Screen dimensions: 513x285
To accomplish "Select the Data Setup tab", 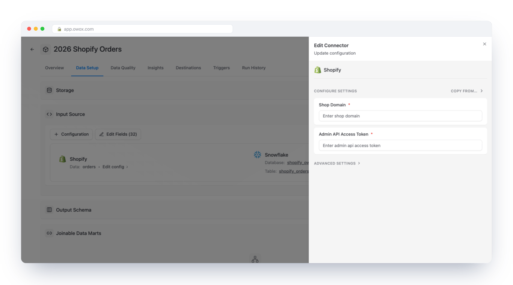I will [x=87, y=68].
